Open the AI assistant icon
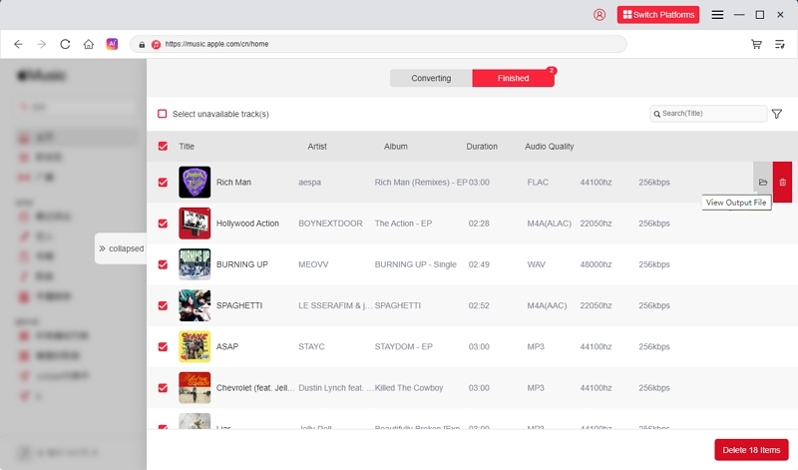 (x=112, y=44)
